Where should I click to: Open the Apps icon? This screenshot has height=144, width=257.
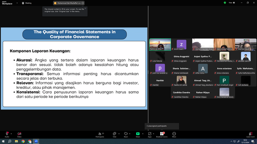point(150,135)
